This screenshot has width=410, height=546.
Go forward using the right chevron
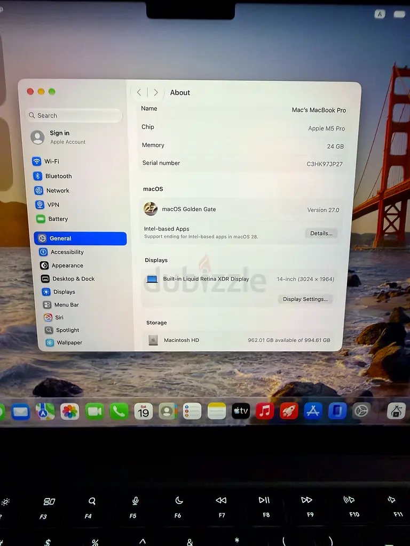coord(156,92)
